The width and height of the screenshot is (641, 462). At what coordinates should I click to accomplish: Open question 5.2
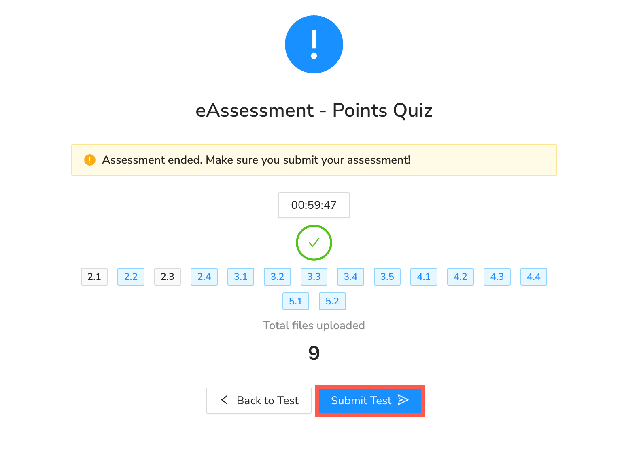(332, 301)
